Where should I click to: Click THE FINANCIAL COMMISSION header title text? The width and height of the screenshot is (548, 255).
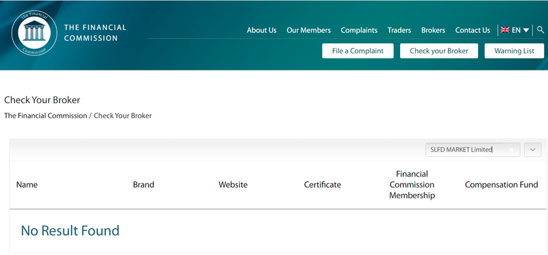[x=95, y=33]
